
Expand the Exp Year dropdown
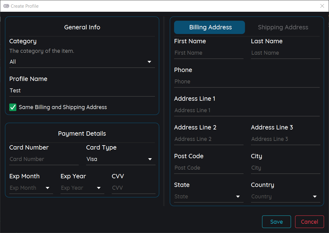pos(82,188)
